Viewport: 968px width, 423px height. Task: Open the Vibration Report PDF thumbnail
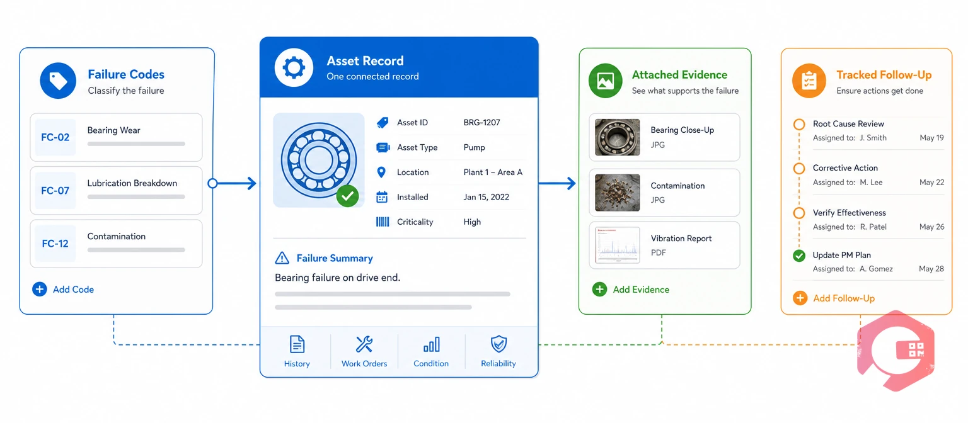pos(618,245)
